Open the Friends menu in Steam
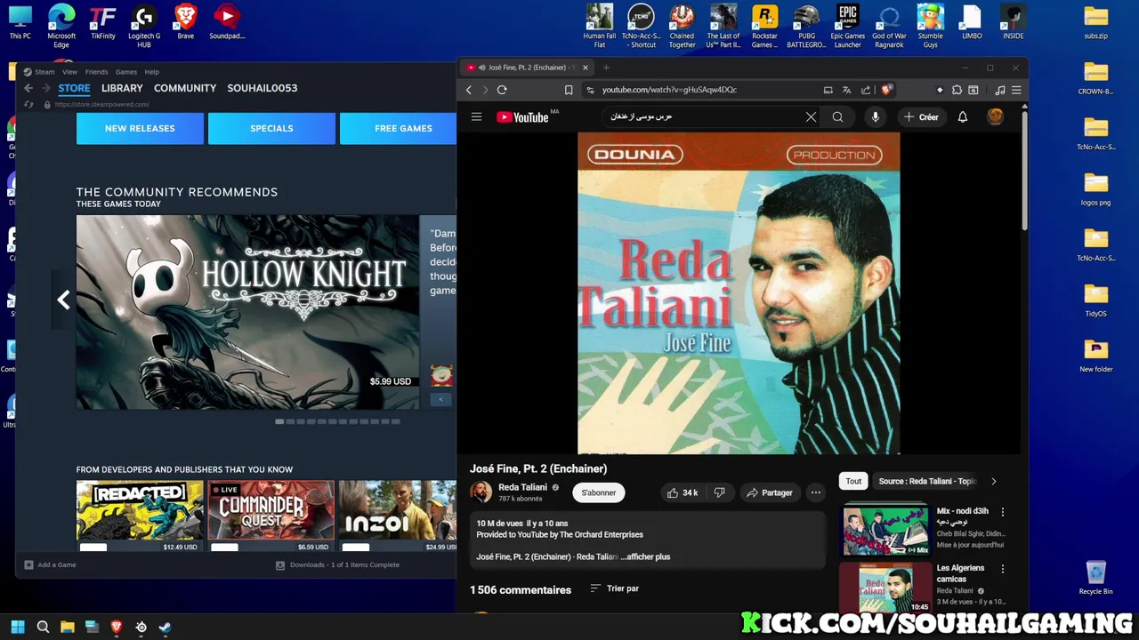 (x=96, y=72)
